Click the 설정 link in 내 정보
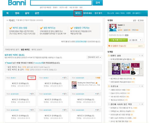Image resolution: width=149 pixels, height=123 pixels. tap(134, 20)
